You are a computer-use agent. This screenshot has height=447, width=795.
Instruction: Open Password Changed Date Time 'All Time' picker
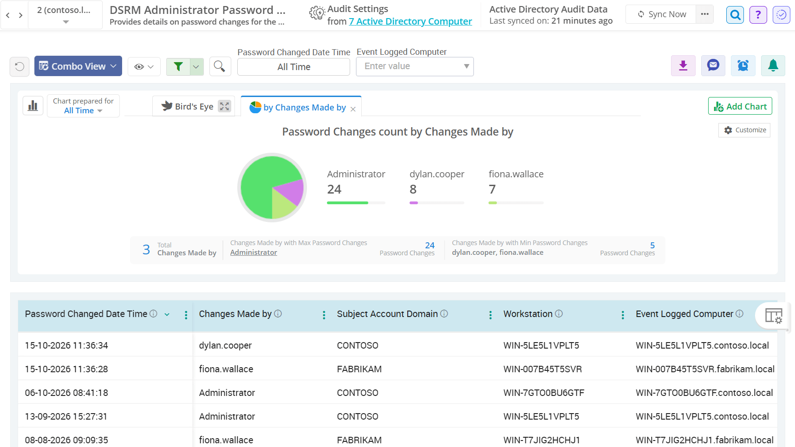[293, 67]
